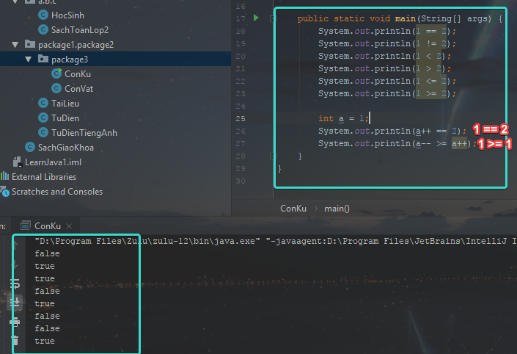Click the 'int a = 1;' code line
The image size is (517, 354).
344,118
